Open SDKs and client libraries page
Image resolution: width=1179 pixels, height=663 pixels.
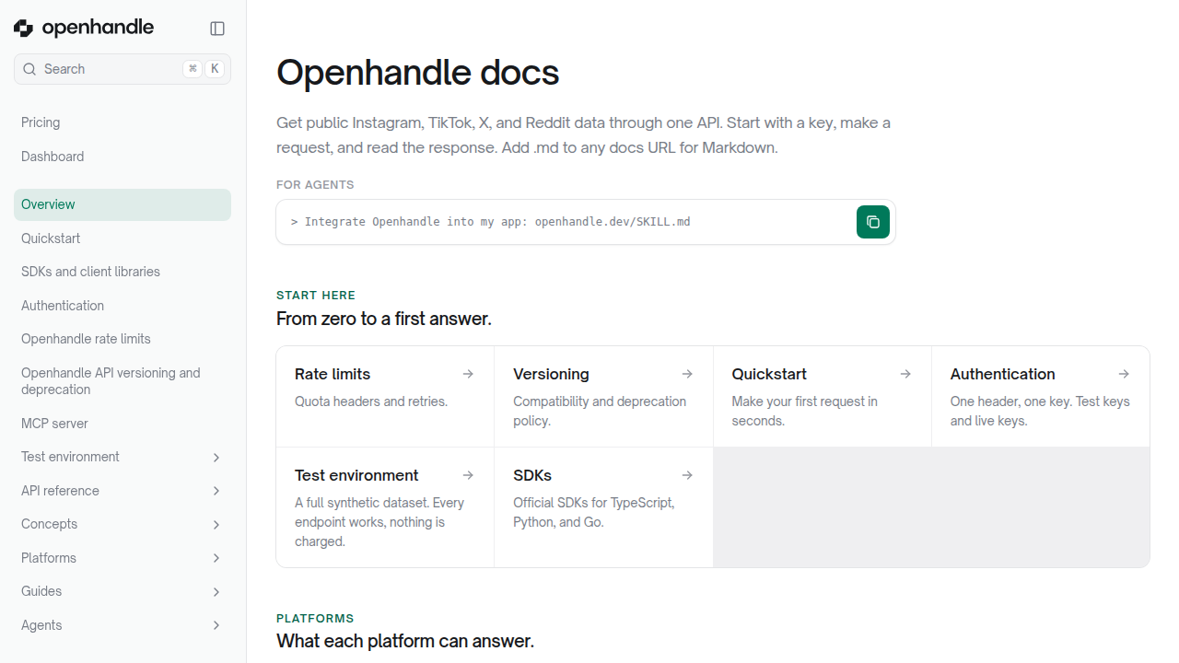coord(123,272)
